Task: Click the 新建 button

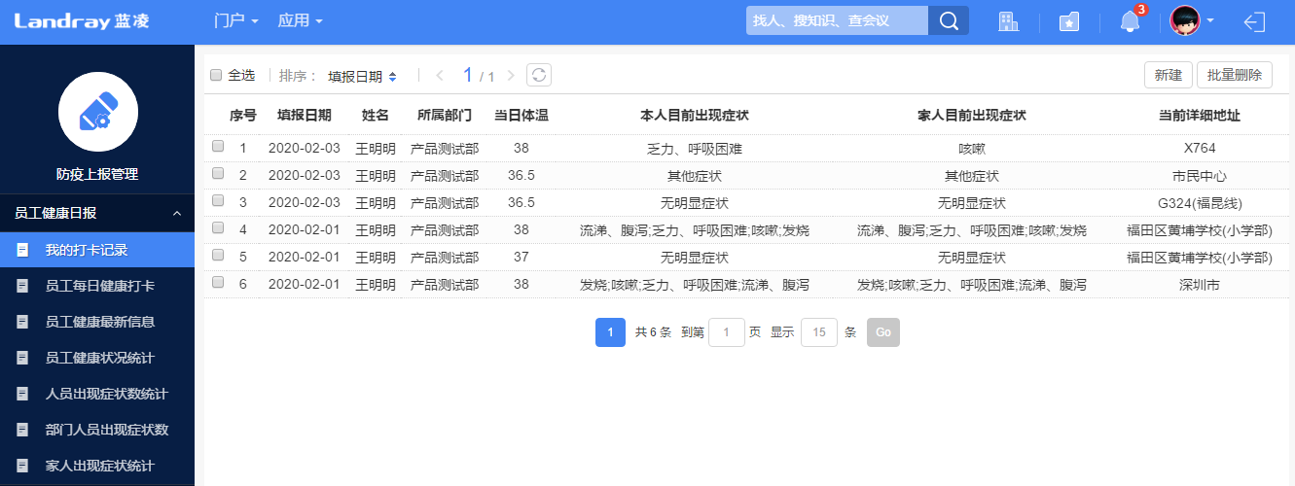Action: 1169,75
